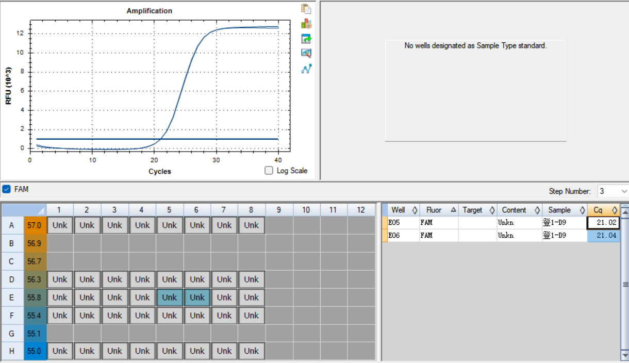The height and width of the screenshot is (363, 629).
Task: Click the Cq column header
Action: tap(604, 210)
